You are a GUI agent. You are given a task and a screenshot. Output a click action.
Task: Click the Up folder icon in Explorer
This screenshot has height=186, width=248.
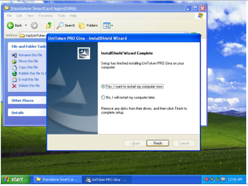tap(49, 25)
